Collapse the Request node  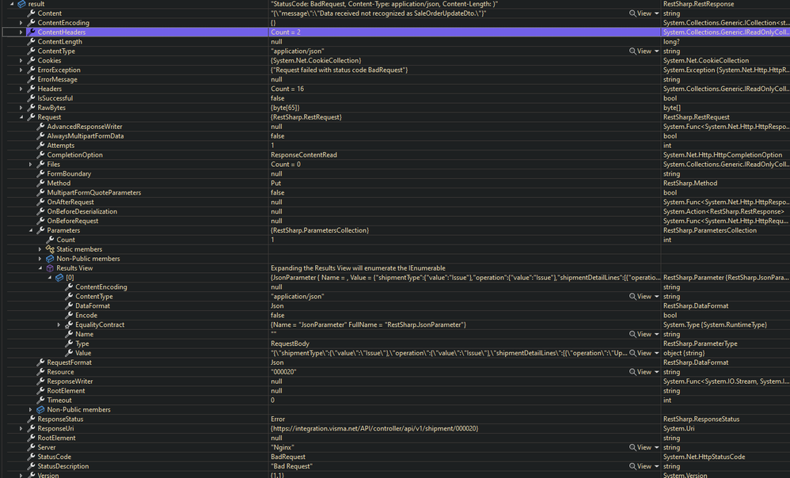[21, 117]
